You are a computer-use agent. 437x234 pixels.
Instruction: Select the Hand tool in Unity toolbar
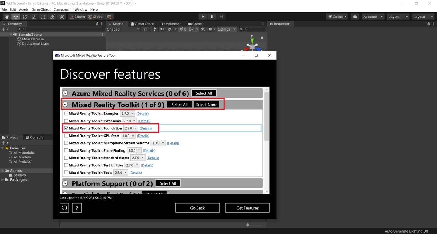click(x=7, y=17)
